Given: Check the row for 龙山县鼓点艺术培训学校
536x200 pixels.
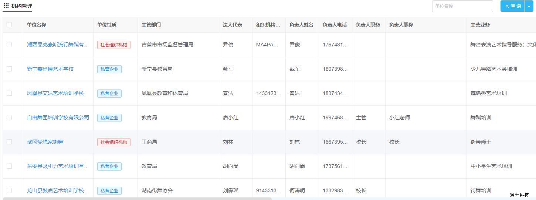Looking at the screenshot, I should click(9, 190).
